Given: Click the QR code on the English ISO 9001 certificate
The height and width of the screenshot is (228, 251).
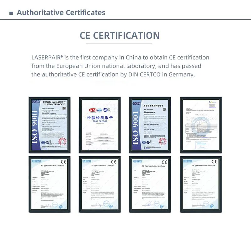Looking at the screenshot, I should [64, 108].
